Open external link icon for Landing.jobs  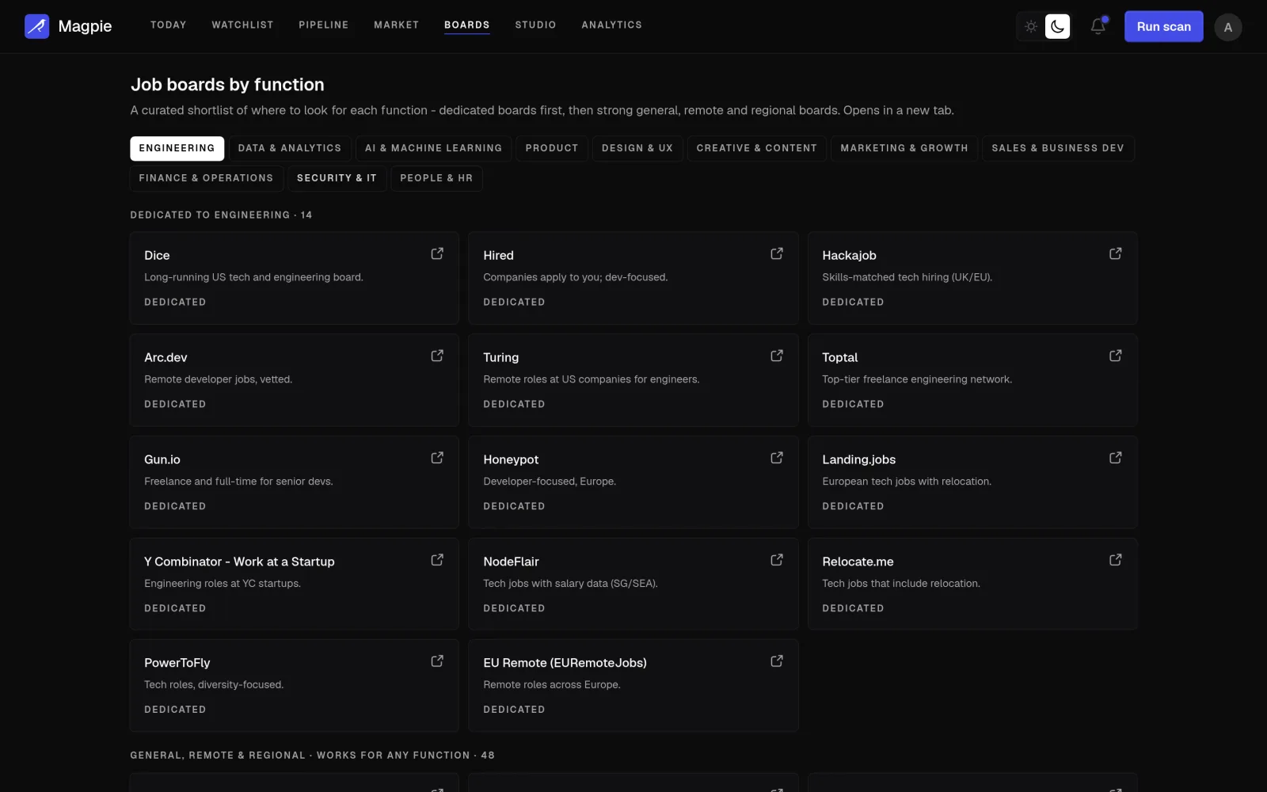pyautogui.click(x=1116, y=458)
